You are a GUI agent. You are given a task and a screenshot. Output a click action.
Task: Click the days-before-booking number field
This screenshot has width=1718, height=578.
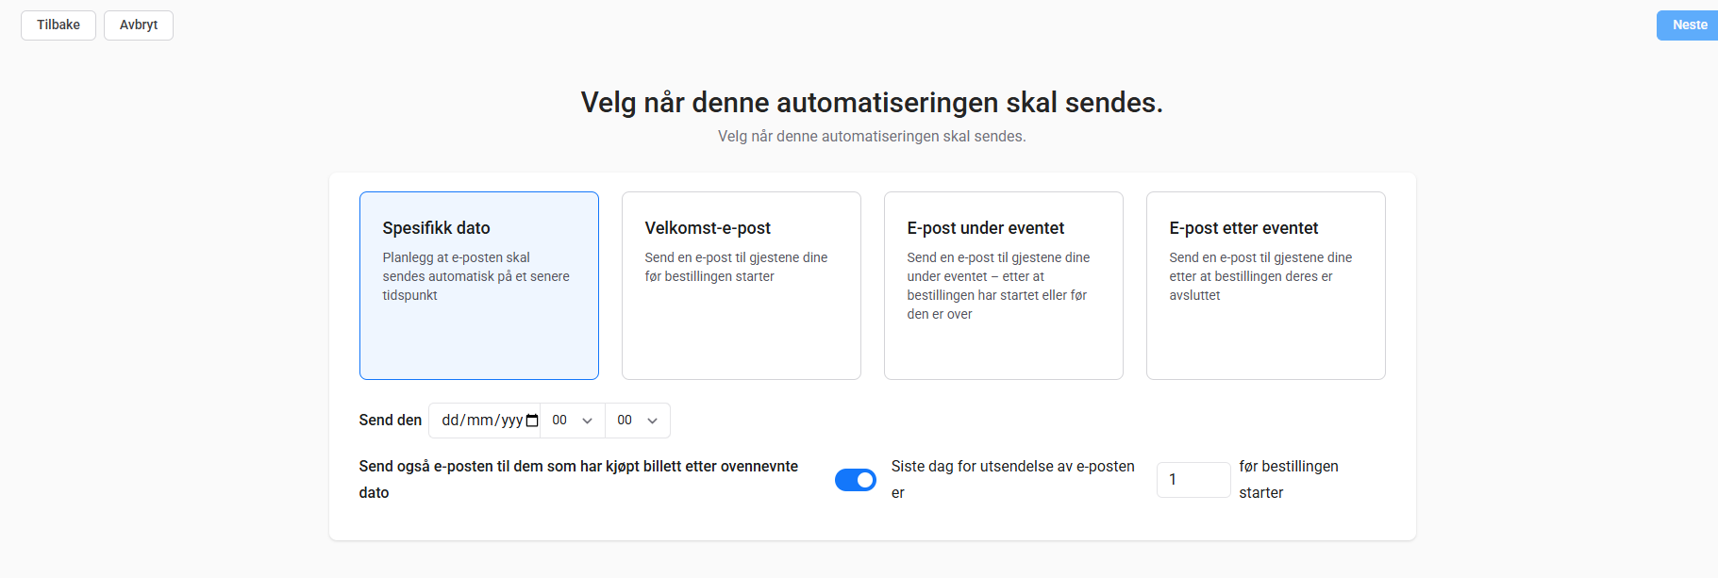(x=1193, y=480)
